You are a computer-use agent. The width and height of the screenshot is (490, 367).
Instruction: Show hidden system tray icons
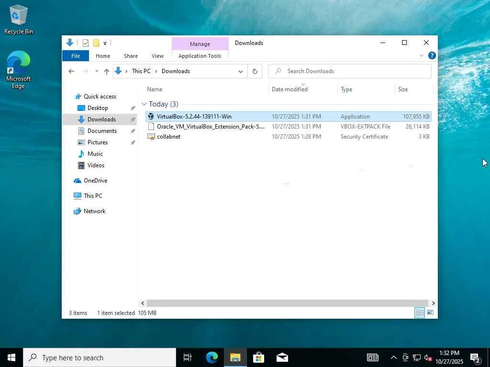[x=394, y=357]
